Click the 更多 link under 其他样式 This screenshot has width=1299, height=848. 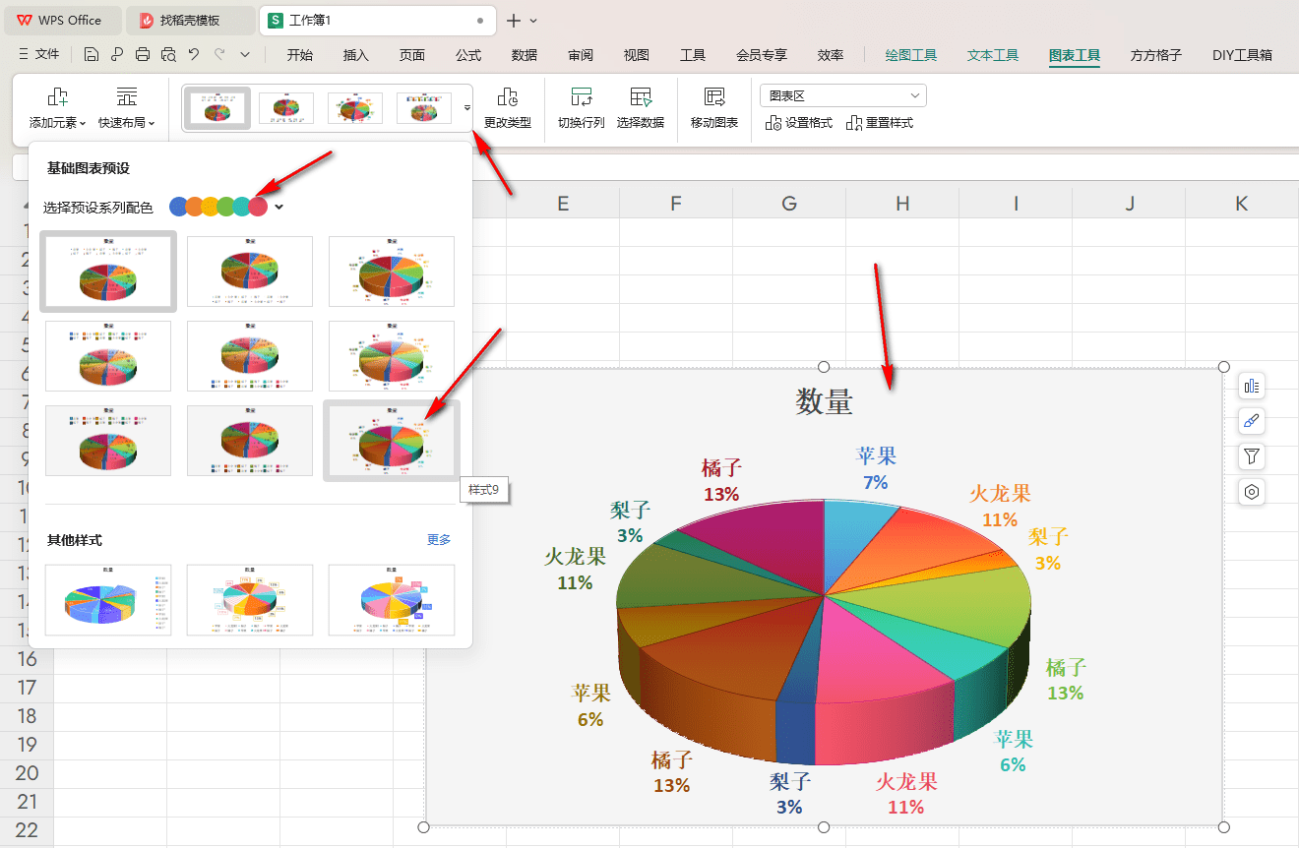click(x=439, y=540)
